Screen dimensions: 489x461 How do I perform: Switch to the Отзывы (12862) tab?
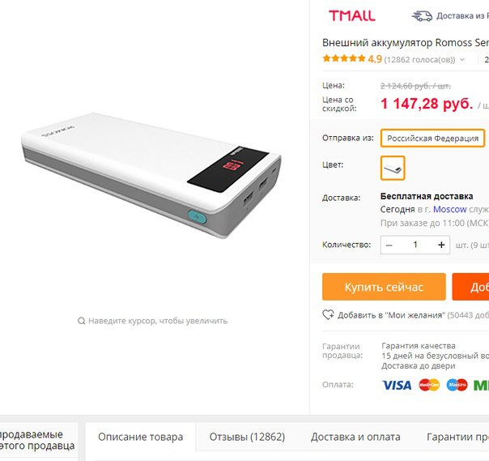coord(247,437)
